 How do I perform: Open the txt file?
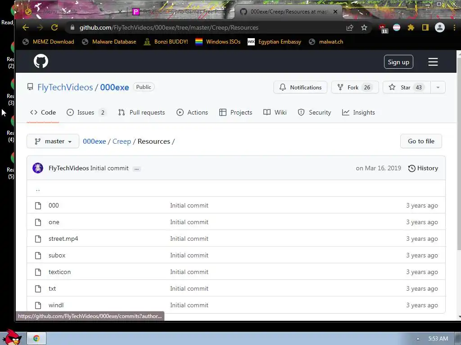(x=52, y=289)
